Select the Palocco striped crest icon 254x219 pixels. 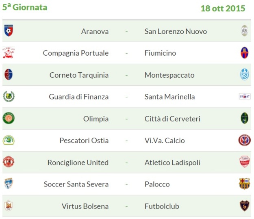click(x=244, y=184)
